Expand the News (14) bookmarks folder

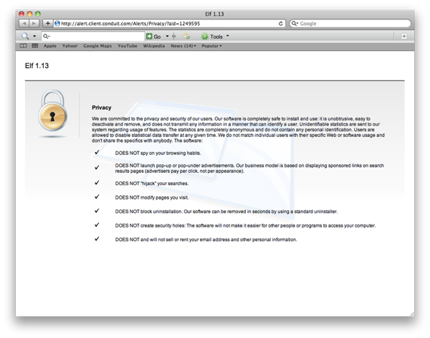[183, 46]
